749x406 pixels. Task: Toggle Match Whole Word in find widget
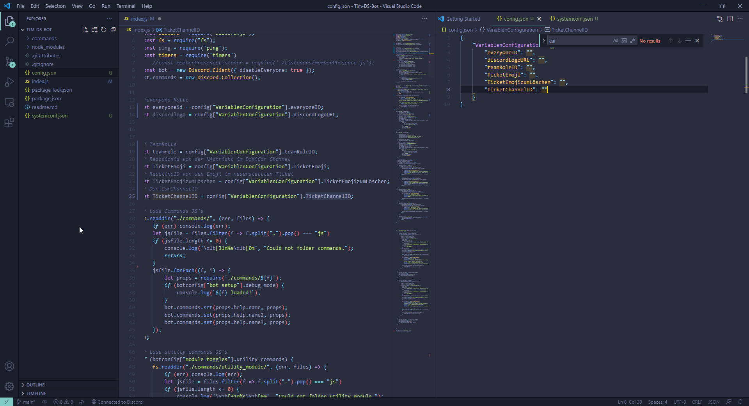coord(624,41)
